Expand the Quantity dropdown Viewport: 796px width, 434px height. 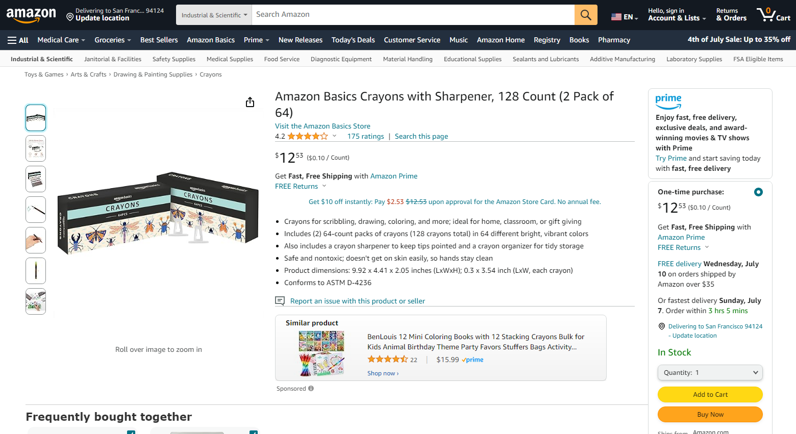click(x=710, y=373)
